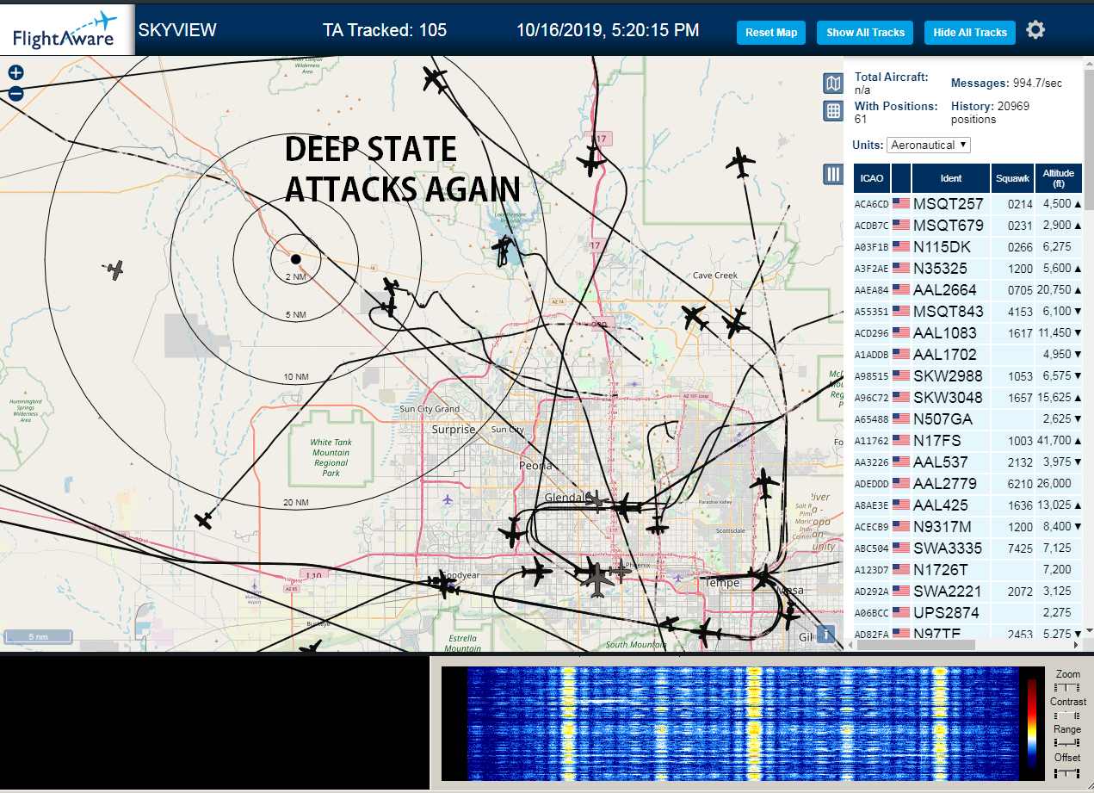Open the Units dropdown showing Aeronautical
The image size is (1094, 793).
coord(929,145)
